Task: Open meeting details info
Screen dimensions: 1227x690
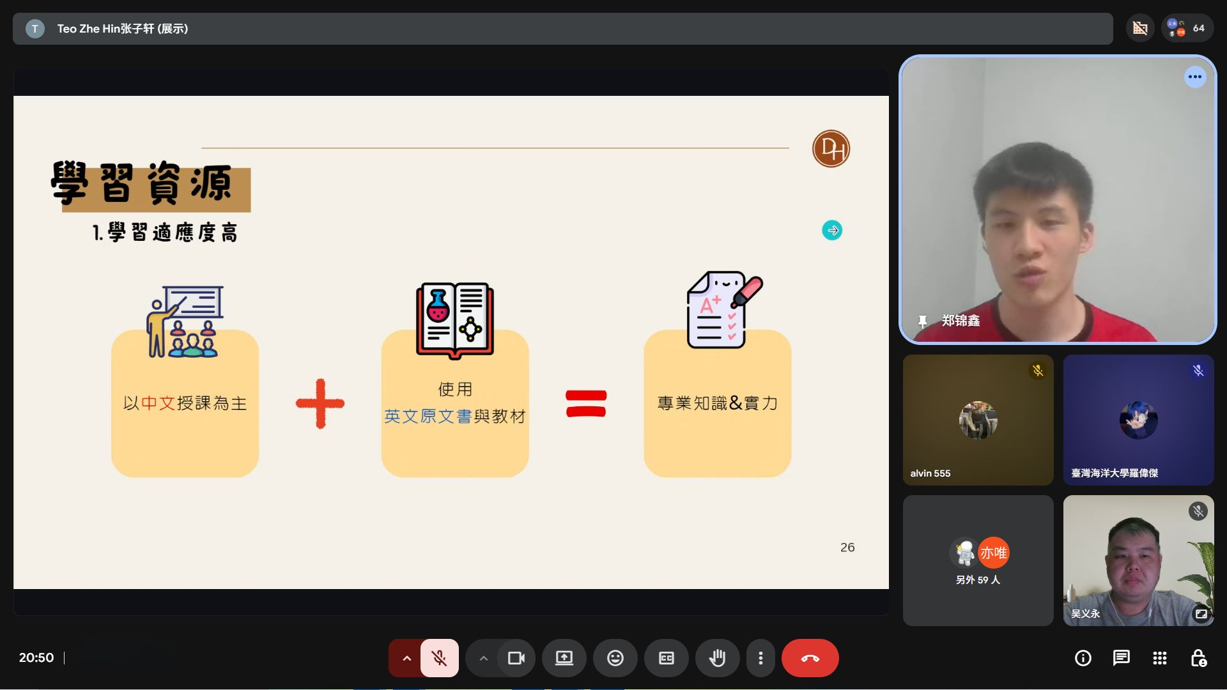Action: [x=1083, y=658]
